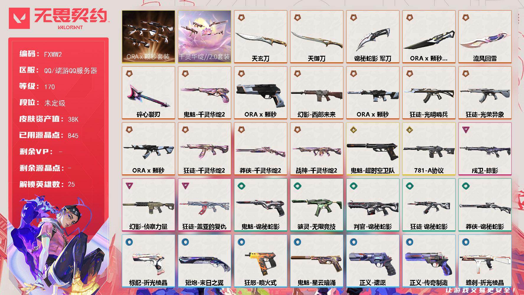Click the 诡秘蛇影 军刀 knife image
The height and width of the screenshot is (295, 524).
click(x=373, y=39)
